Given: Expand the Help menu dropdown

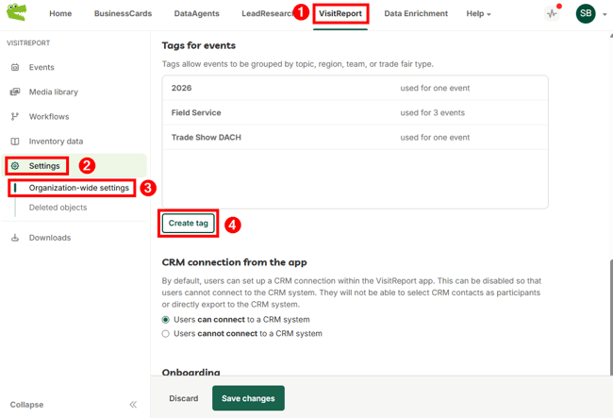Looking at the screenshot, I should [478, 14].
